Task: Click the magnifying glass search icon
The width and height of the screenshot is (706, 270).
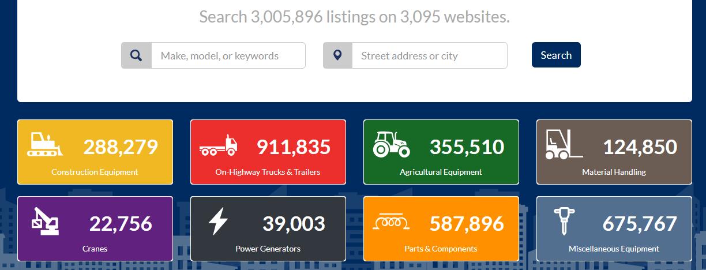Action: (x=136, y=55)
